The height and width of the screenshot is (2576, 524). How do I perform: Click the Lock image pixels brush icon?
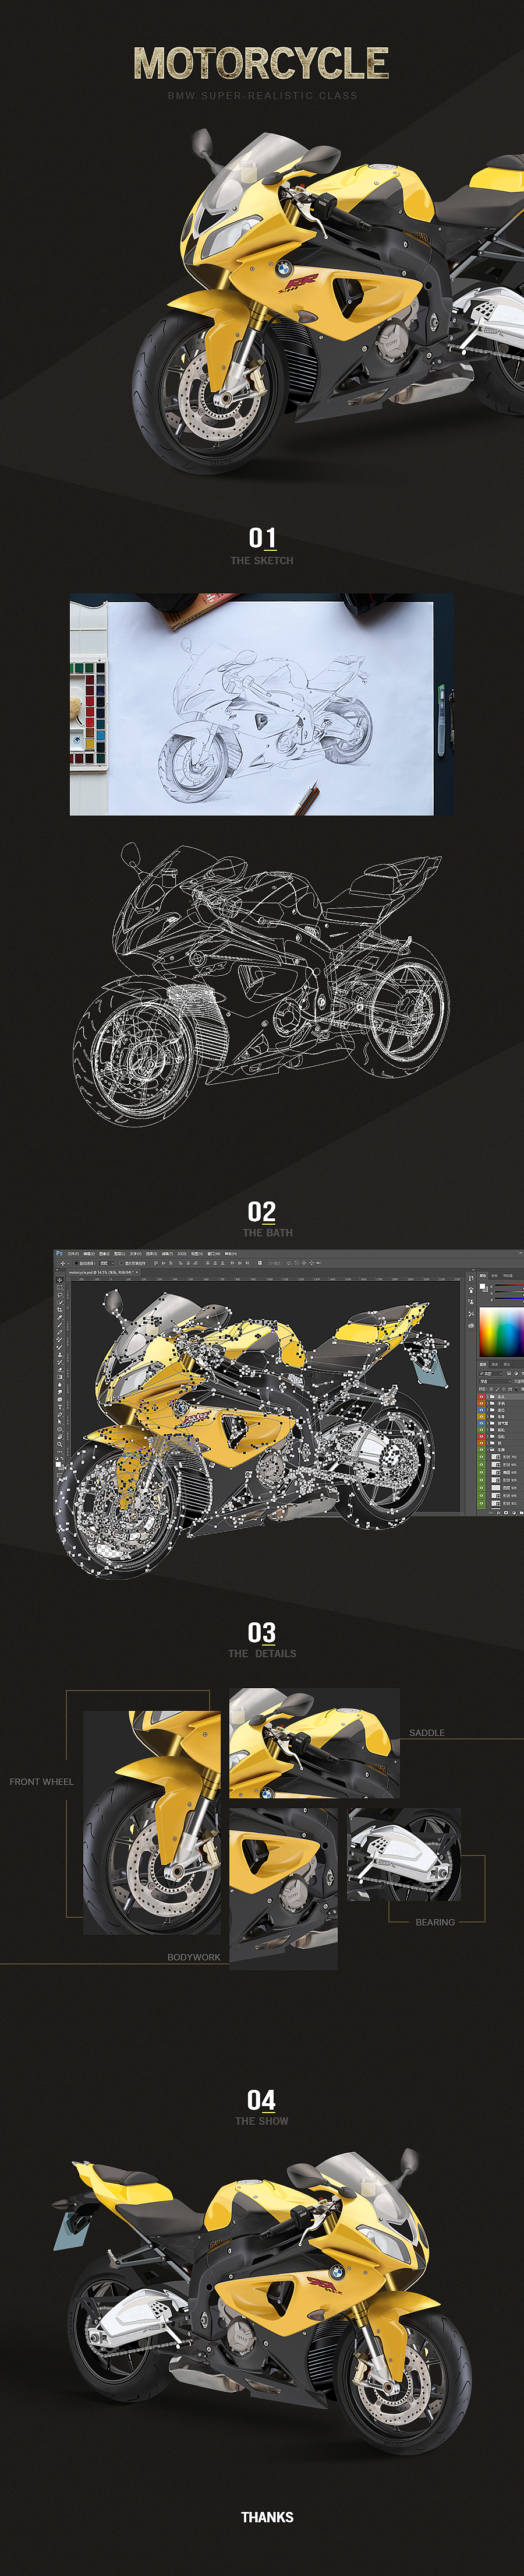click(497, 1389)
